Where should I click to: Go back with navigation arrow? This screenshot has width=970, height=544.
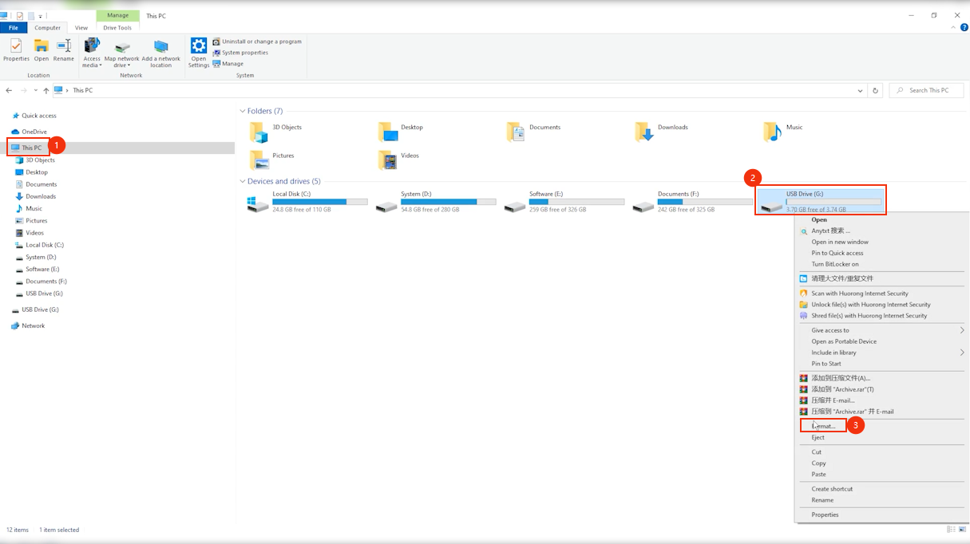(9, 90)
